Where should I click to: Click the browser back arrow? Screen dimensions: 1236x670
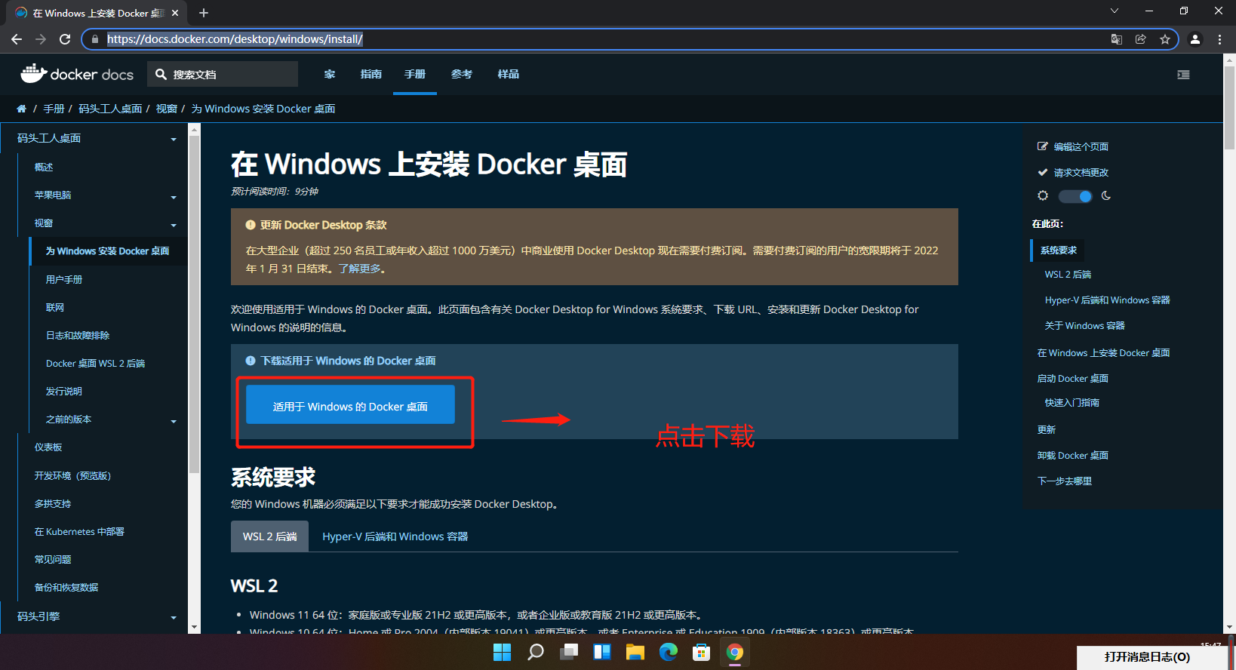point(17,39)
